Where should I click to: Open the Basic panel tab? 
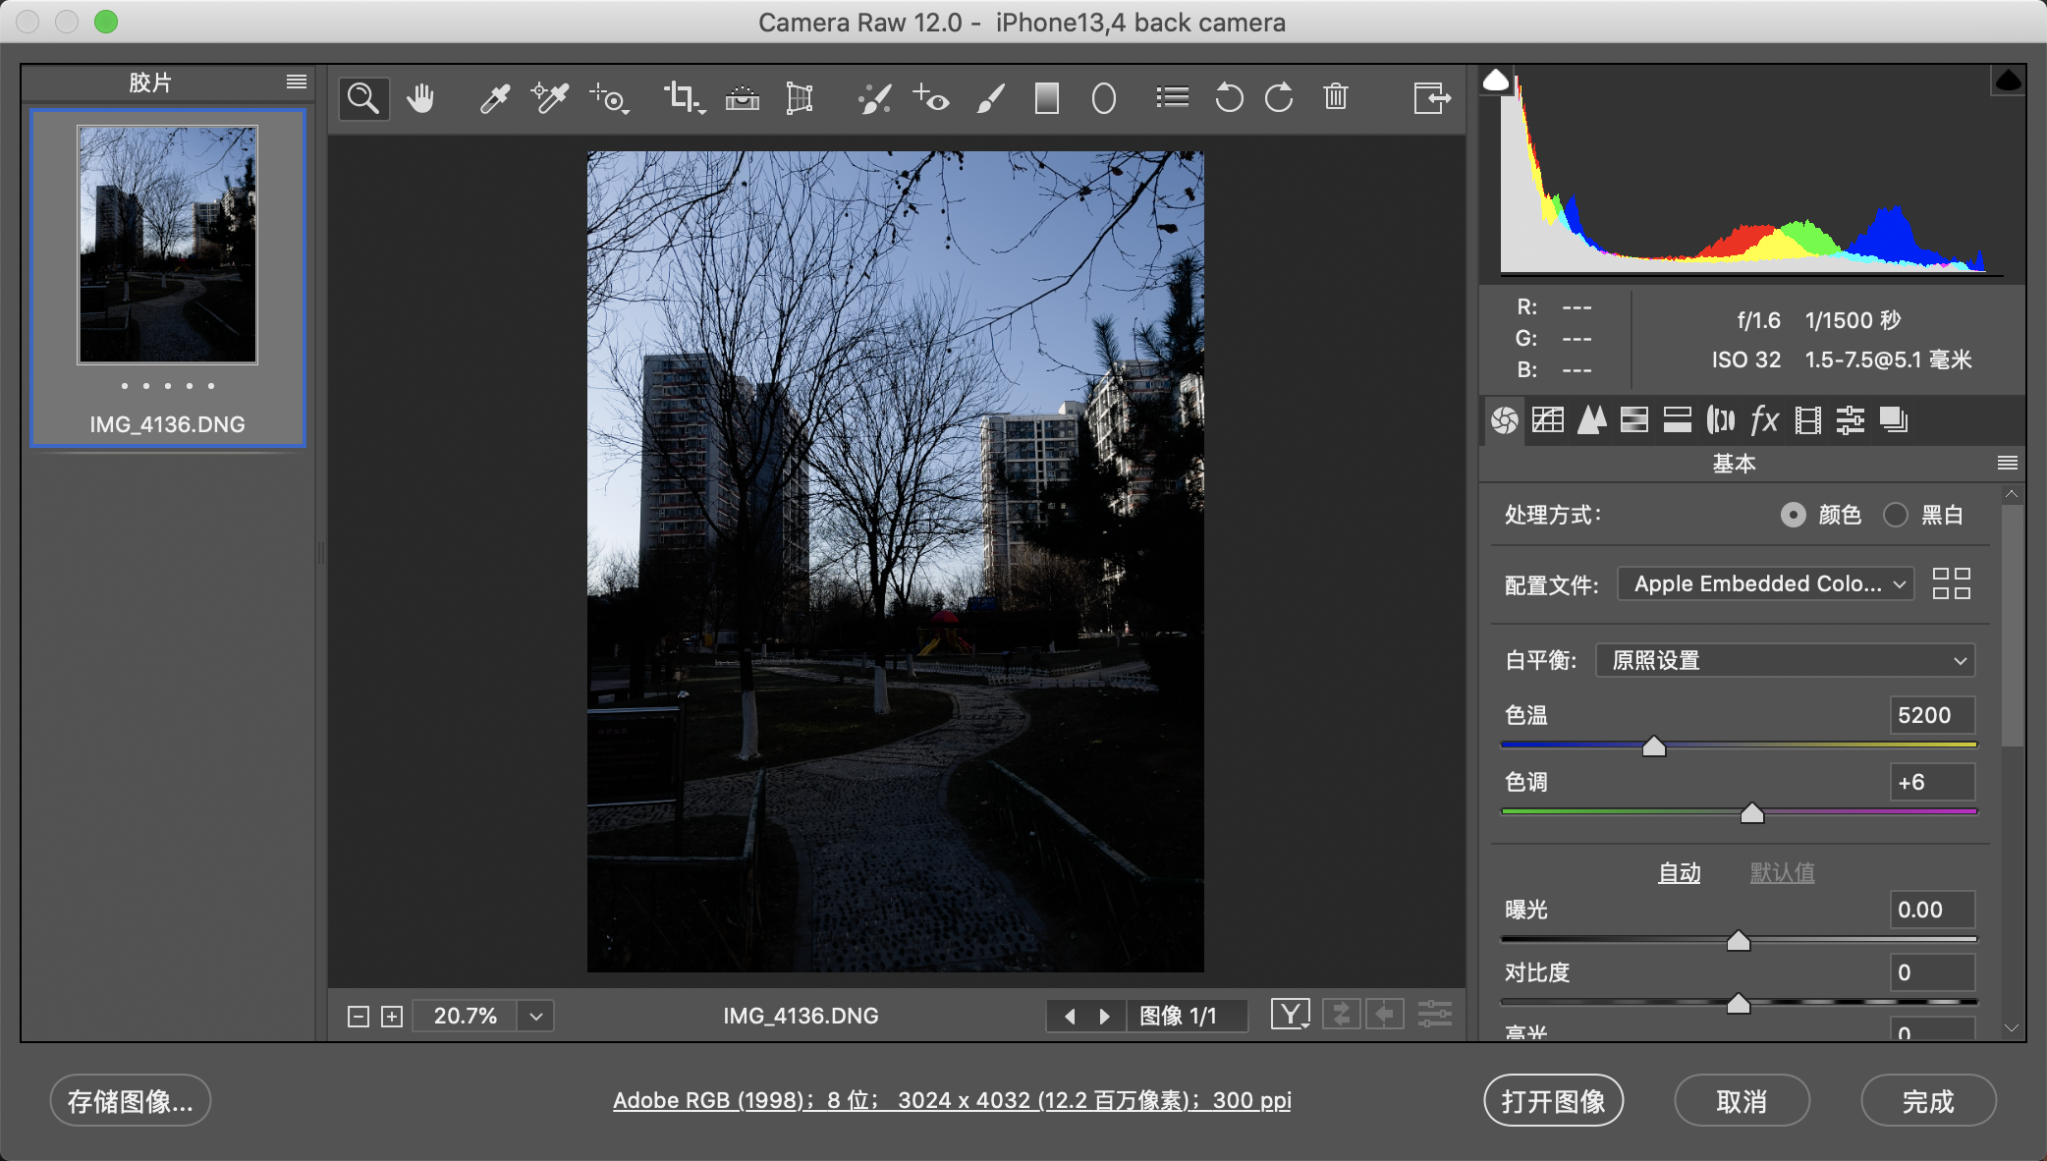(x=1505, y=420)
